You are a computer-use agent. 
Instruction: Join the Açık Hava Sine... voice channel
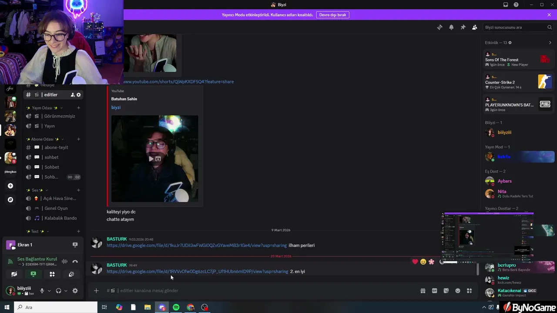(x=53, y=198)
